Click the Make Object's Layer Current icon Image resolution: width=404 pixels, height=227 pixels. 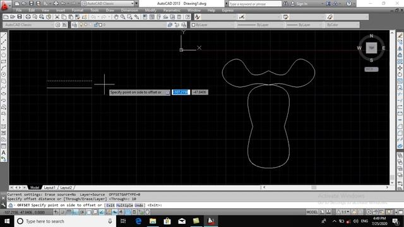click(170, 25)
